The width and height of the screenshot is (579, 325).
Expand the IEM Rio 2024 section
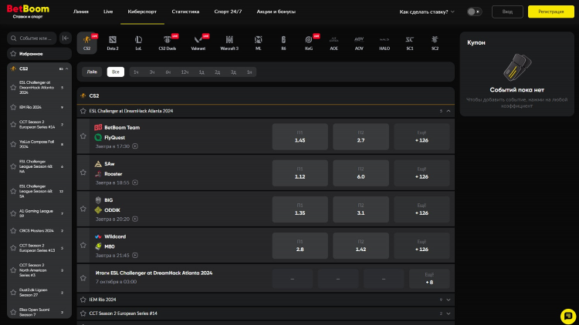449,300
